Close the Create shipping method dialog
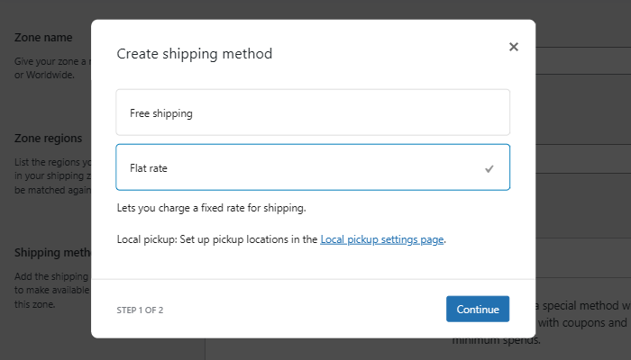631x360 pixels. (514, 47)
